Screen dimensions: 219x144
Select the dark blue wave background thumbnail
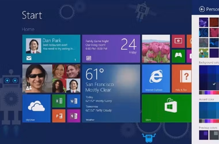tap(214, 43)
